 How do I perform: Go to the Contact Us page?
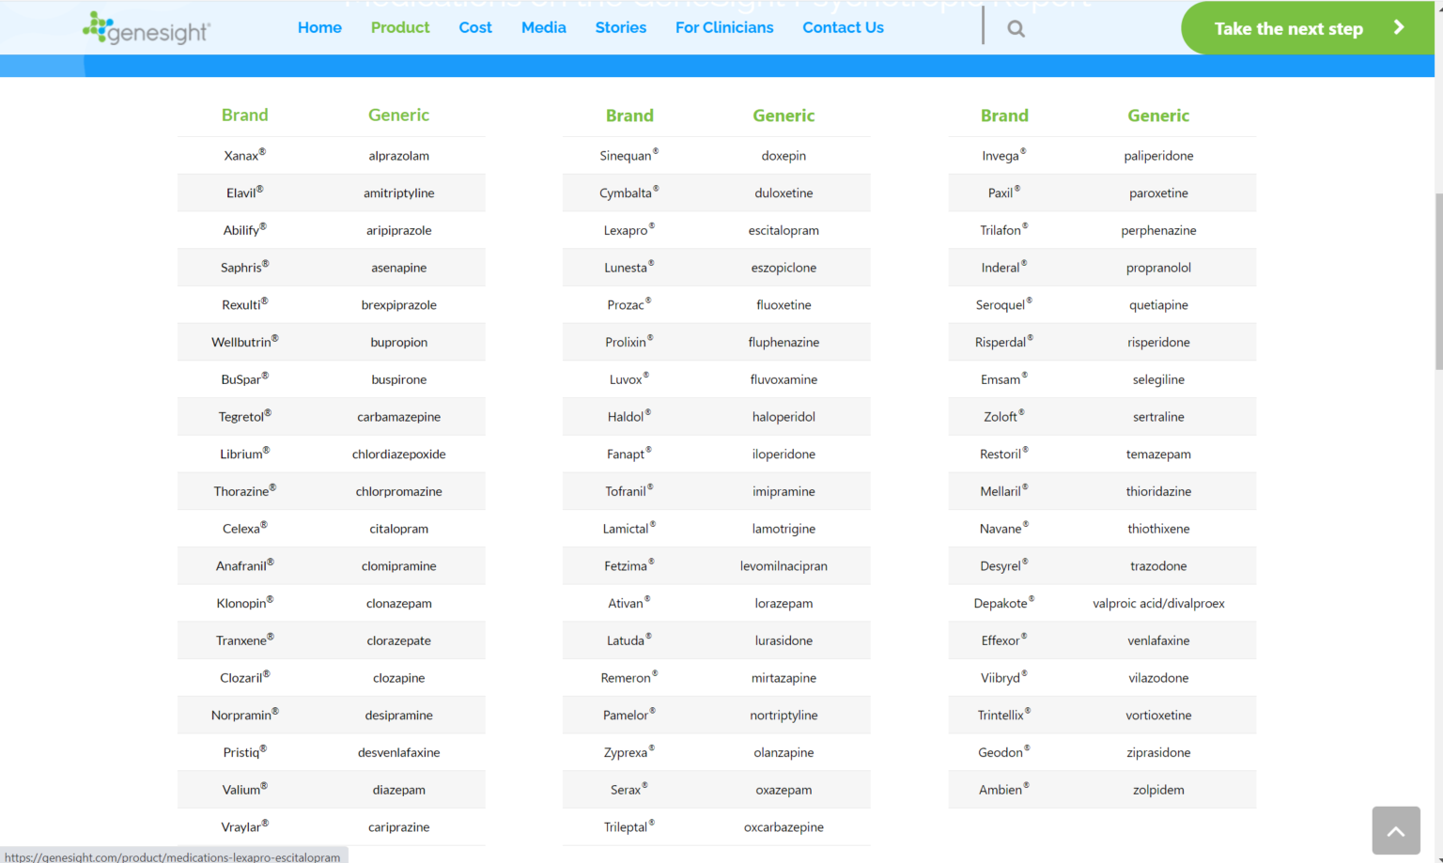[843, 27]
